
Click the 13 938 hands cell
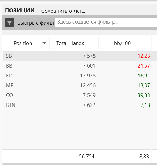click(x=88, y=76)
